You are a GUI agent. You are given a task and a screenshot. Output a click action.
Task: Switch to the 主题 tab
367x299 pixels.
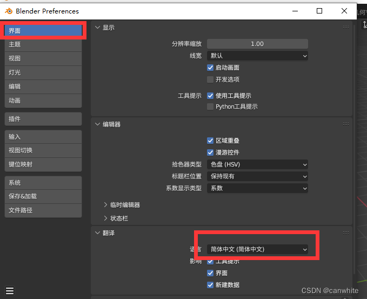click(43, 44)
